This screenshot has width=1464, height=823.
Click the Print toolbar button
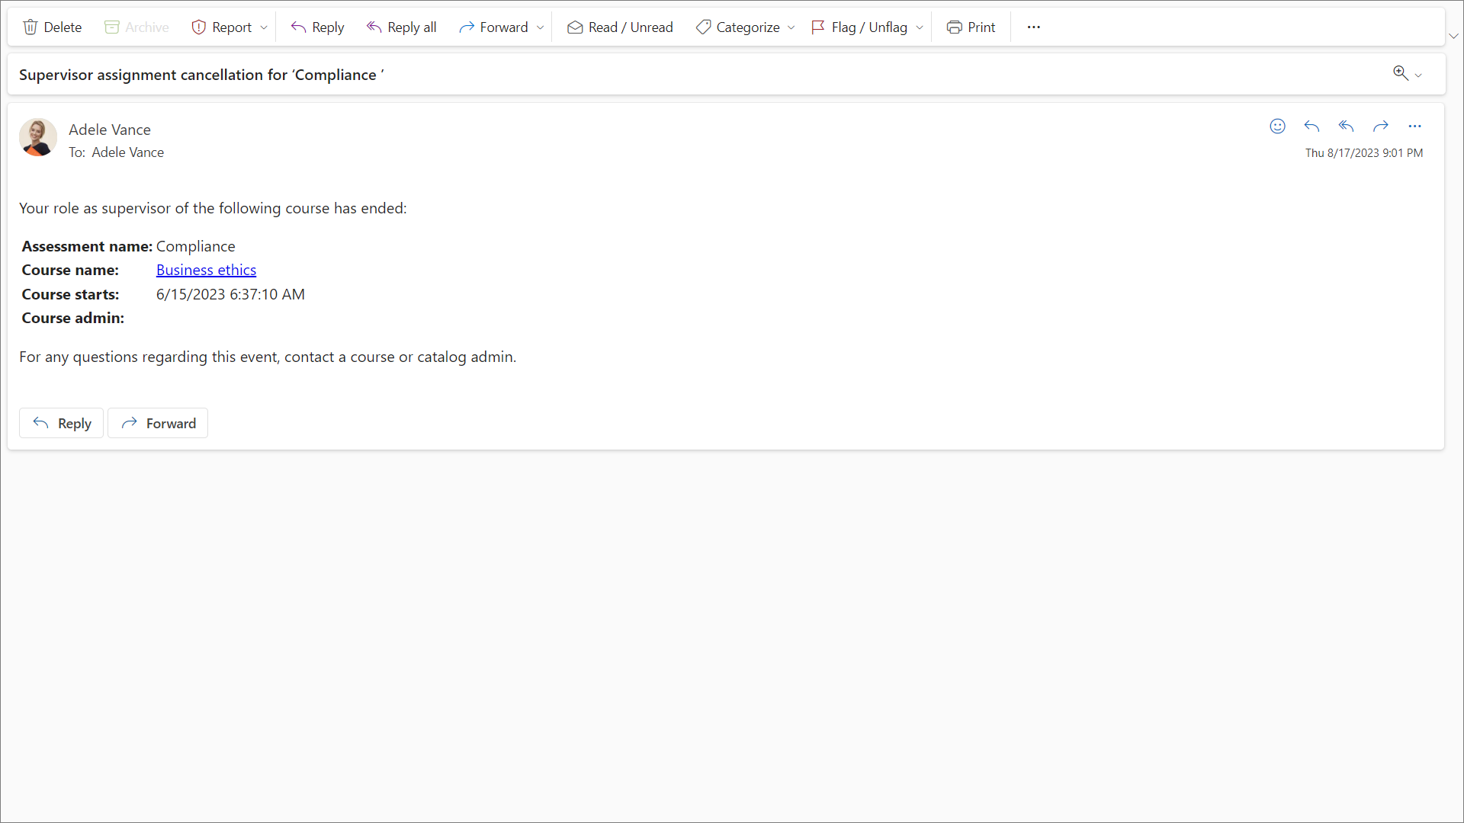(x=971, y=27)
